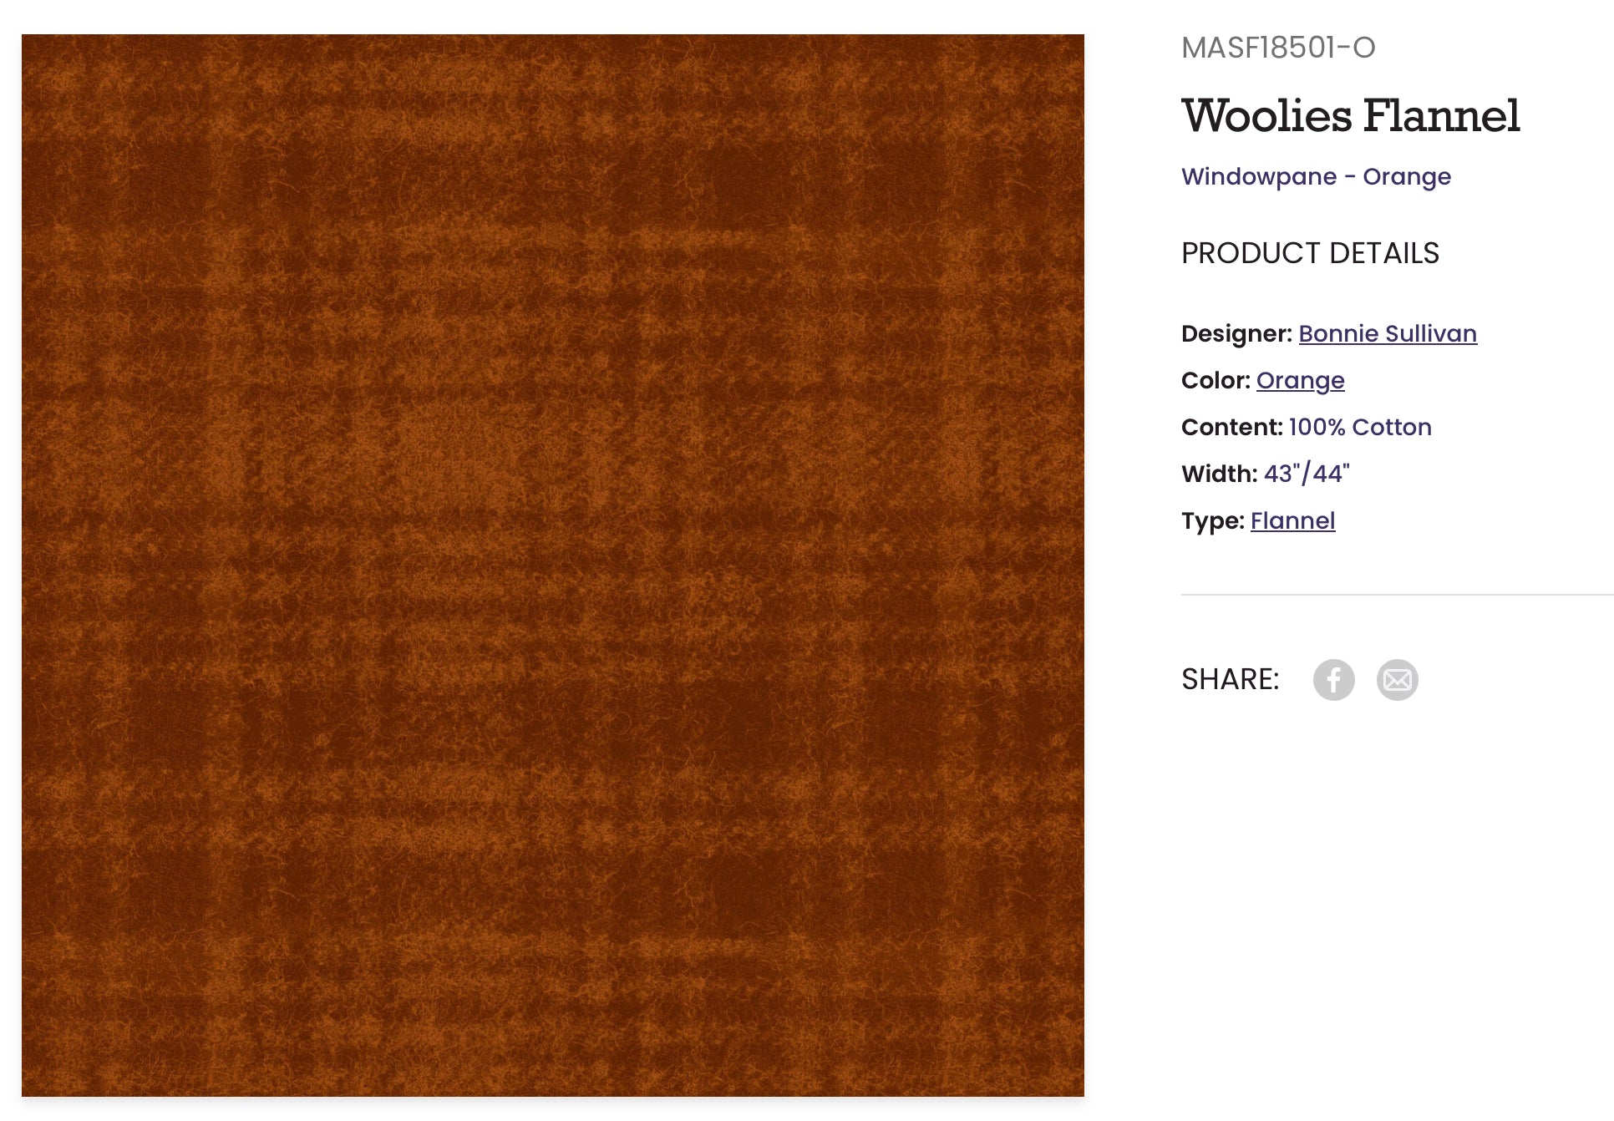Click the Width: field label
This screenshot has width=1614, height=1121.
click(x=1219, y=474)
